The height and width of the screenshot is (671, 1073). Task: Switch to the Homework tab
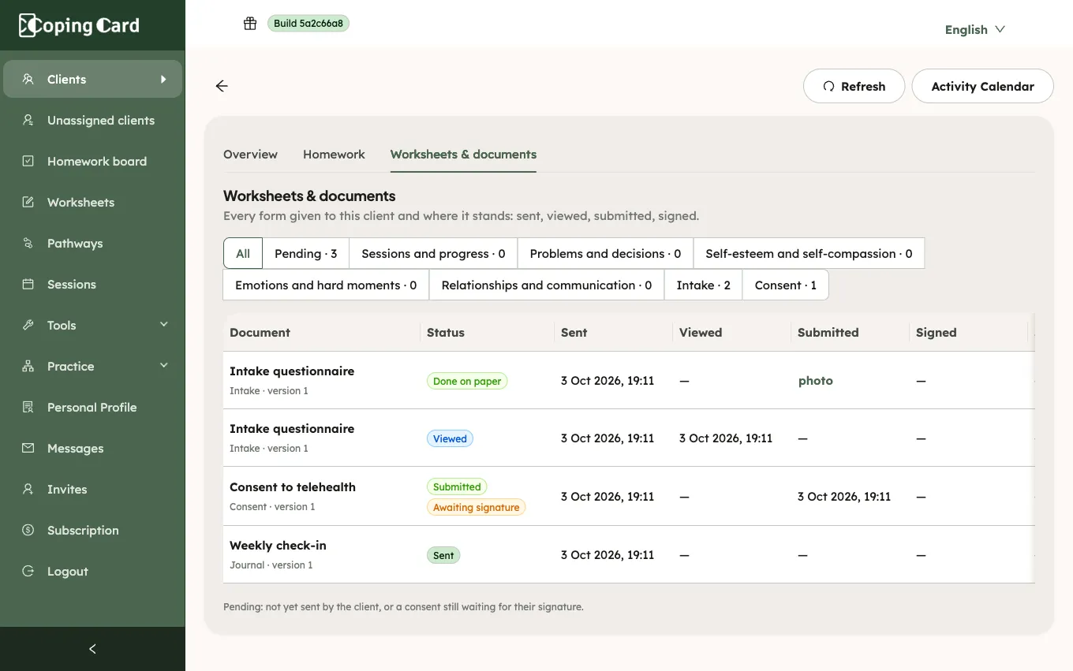(334, 155)
